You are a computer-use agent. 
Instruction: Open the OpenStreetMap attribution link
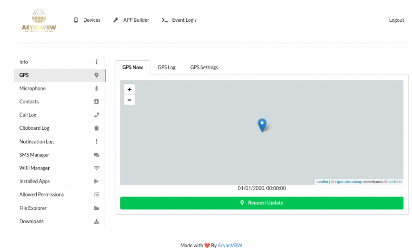pos(348,182)
